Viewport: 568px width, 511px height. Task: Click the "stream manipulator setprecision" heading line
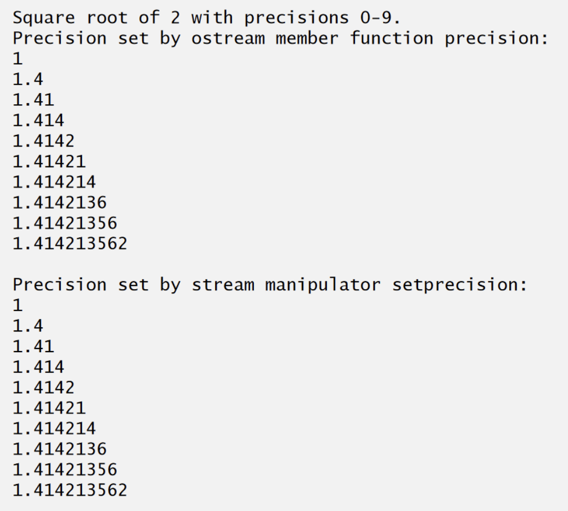tap(270, 284)
